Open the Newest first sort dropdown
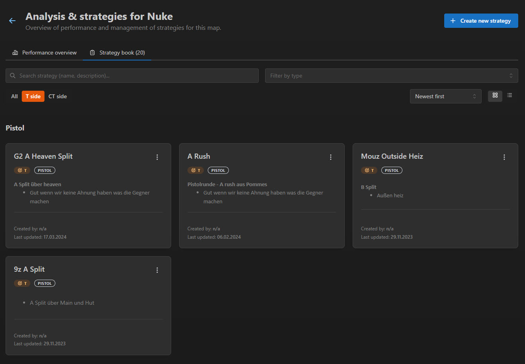Viewport: 525px width, 364px height. click(445, 96)
